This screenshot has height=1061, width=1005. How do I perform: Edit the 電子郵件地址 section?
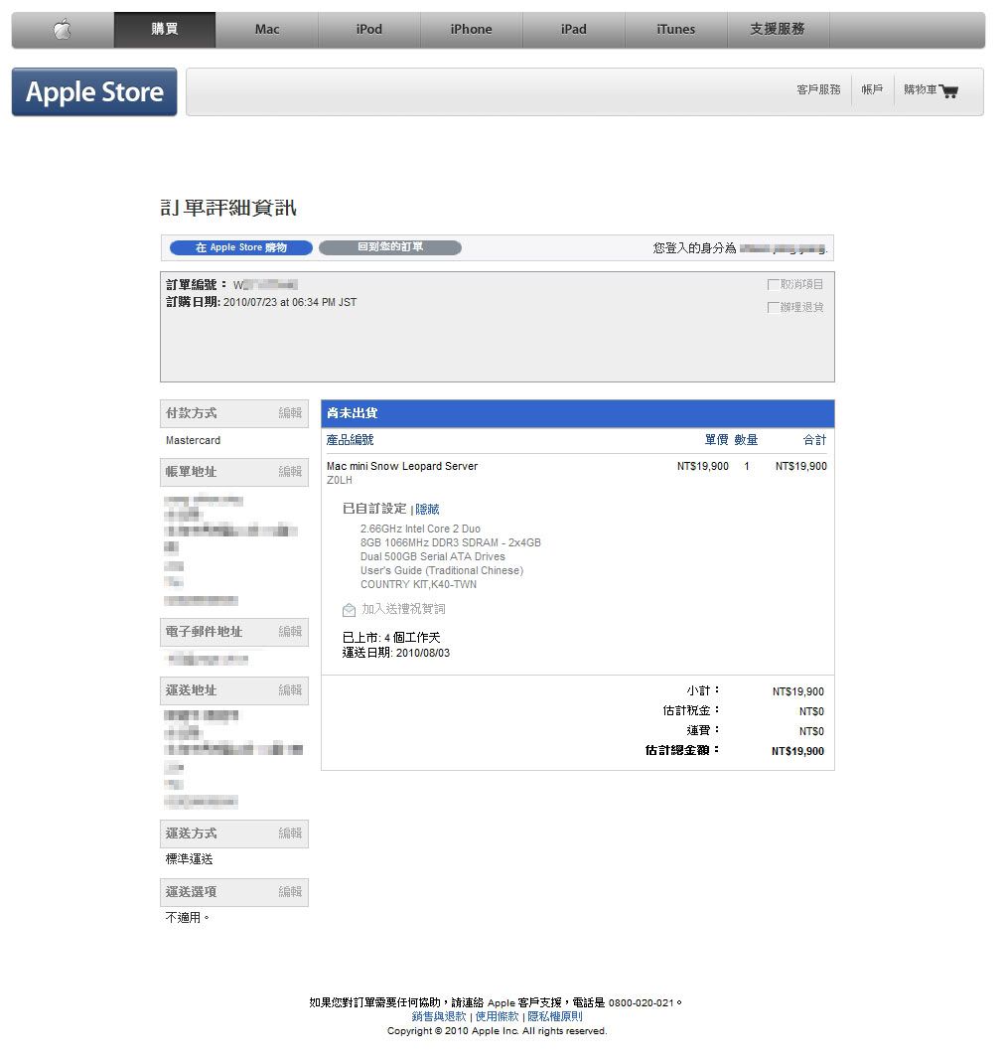[290, 631]
